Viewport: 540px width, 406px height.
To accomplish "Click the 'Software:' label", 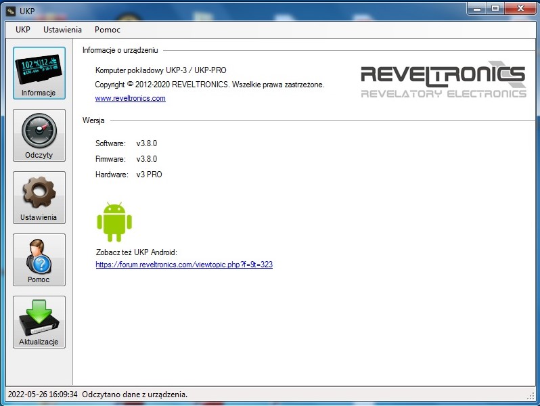I will click(110, 143).
